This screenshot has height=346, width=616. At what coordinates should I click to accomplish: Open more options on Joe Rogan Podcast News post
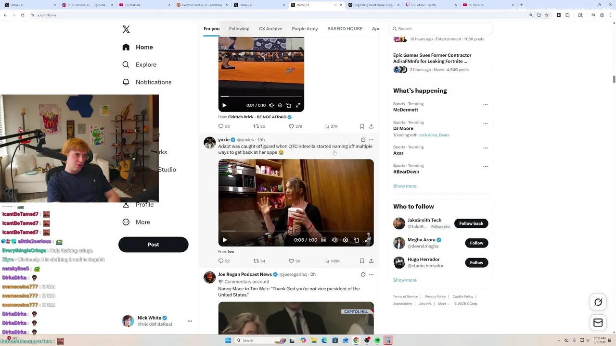[x=371, y=274]
